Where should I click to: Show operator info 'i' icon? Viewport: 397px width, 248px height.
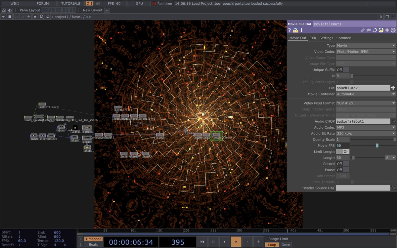click(x=302, y=30)
